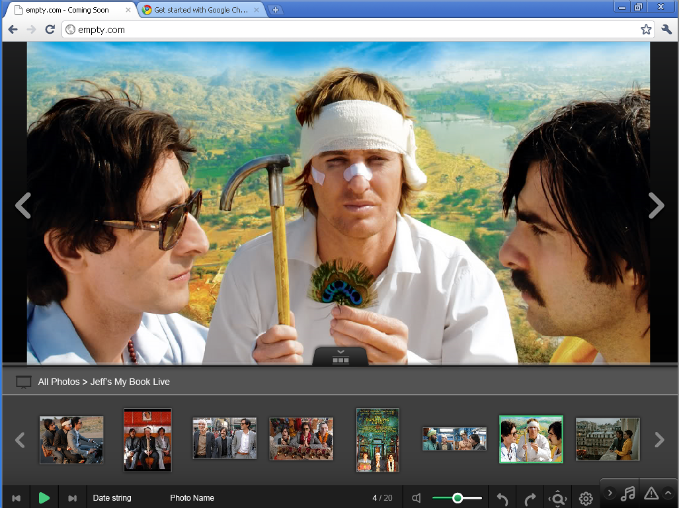Select the highlighted hammer photo thumbnail

(x=531, y=439)
